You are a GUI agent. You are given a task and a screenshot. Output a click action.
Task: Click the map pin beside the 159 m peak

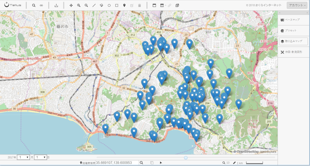click(x=229, y=73)
